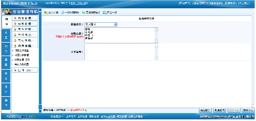Open the 发布首页 quick link
Viewport: 256px width, 121px height.
point(71,117)
